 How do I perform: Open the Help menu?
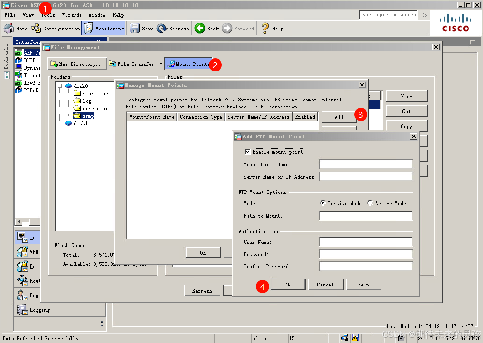118,15
